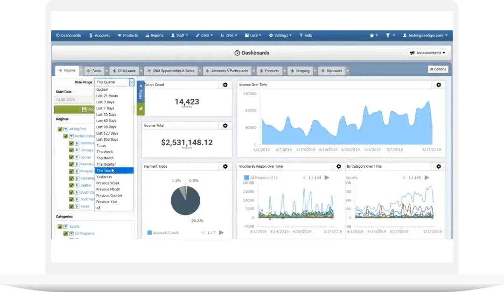Click the All Regions-232 blue legend swatch

(246, 177)
